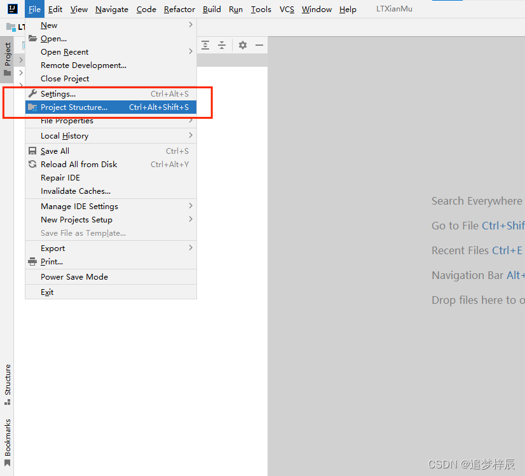
Task: Open the Navigate menu
Action: coord(112,10)
